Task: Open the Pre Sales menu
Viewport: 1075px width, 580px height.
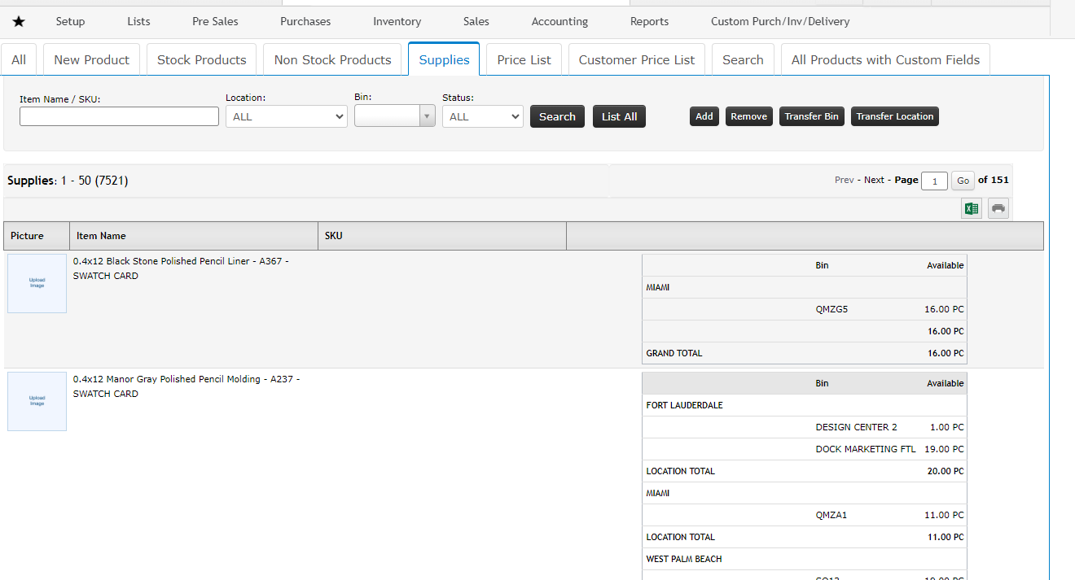Action: [x=215, y=21]
